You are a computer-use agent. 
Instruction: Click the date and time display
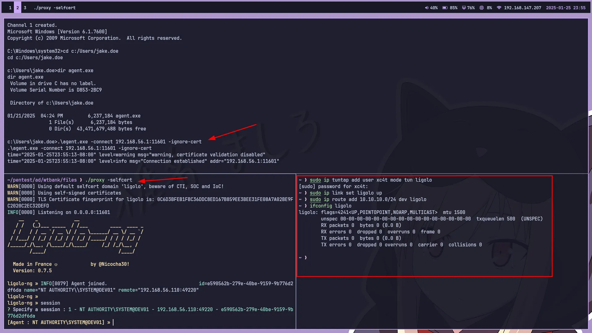point(565,8)
